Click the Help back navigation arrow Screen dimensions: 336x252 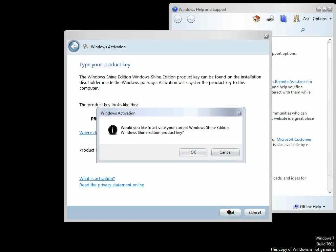click(178, 19)
